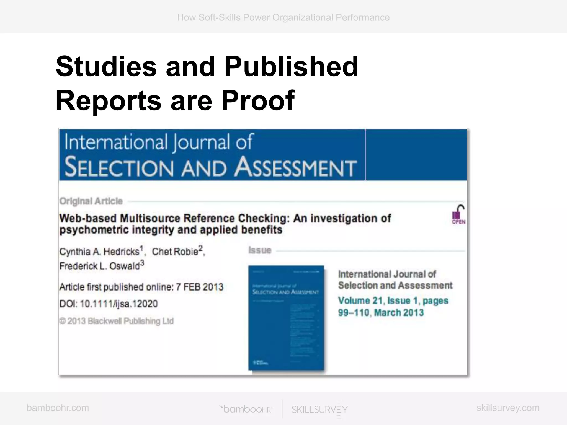Click the bamboohr.com footer link
Viewport: 567px width, 425px height.
coord(58,408)
